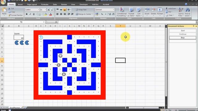Click the Clear eraser icon
198x111 pixels.
point(167,15)
